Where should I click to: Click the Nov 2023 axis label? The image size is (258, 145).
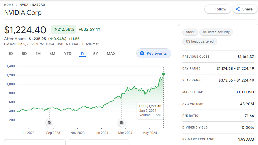tap(77, 133)
